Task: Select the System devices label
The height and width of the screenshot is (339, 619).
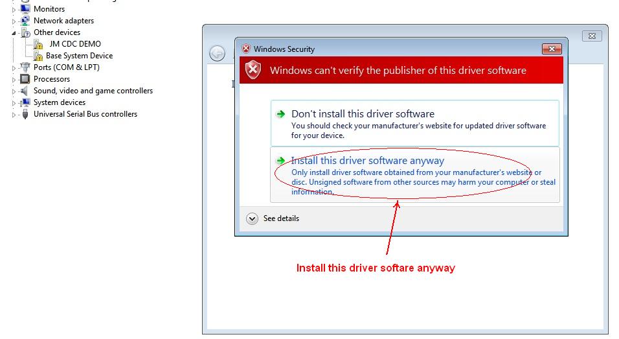Action: click(x=60, y=102)
